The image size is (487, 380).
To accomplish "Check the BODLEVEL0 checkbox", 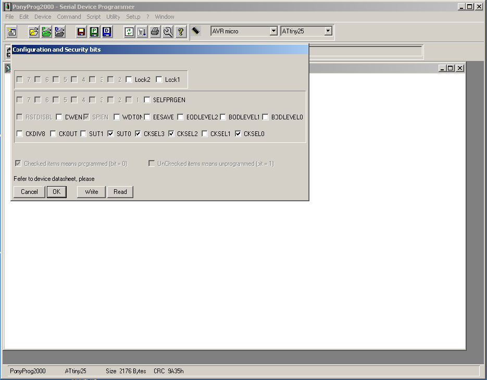I will click(x=265, y=117).
